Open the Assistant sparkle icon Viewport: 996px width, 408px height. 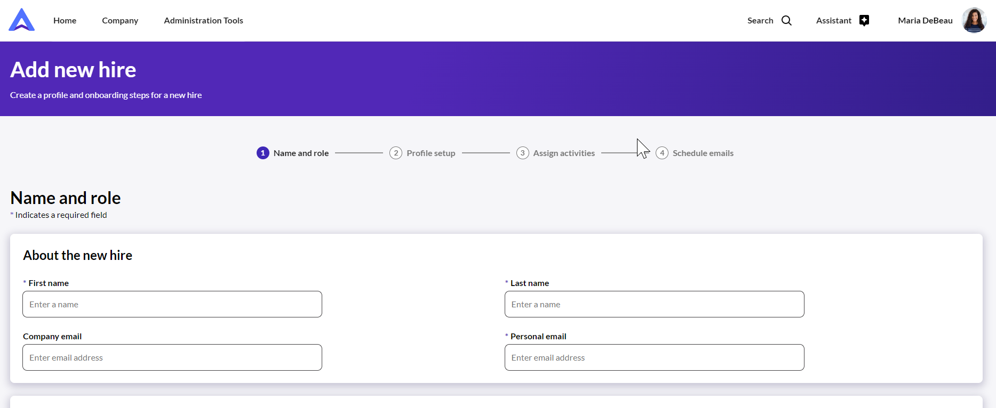[x=864, y=20]
